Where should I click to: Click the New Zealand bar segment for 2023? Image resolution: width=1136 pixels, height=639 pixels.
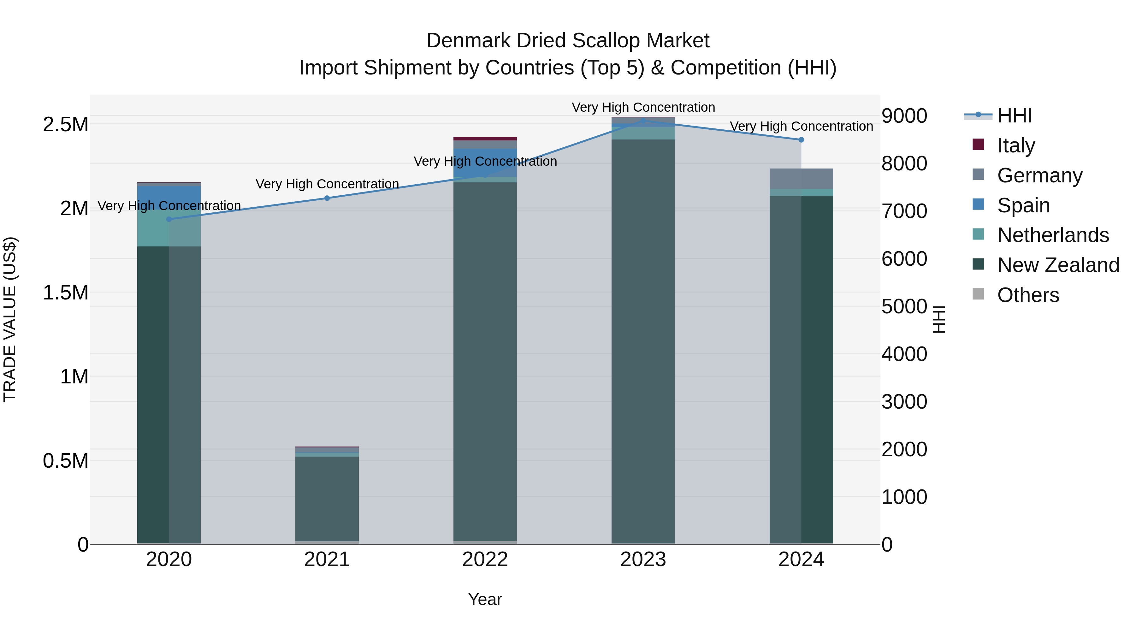click(643, 341)
